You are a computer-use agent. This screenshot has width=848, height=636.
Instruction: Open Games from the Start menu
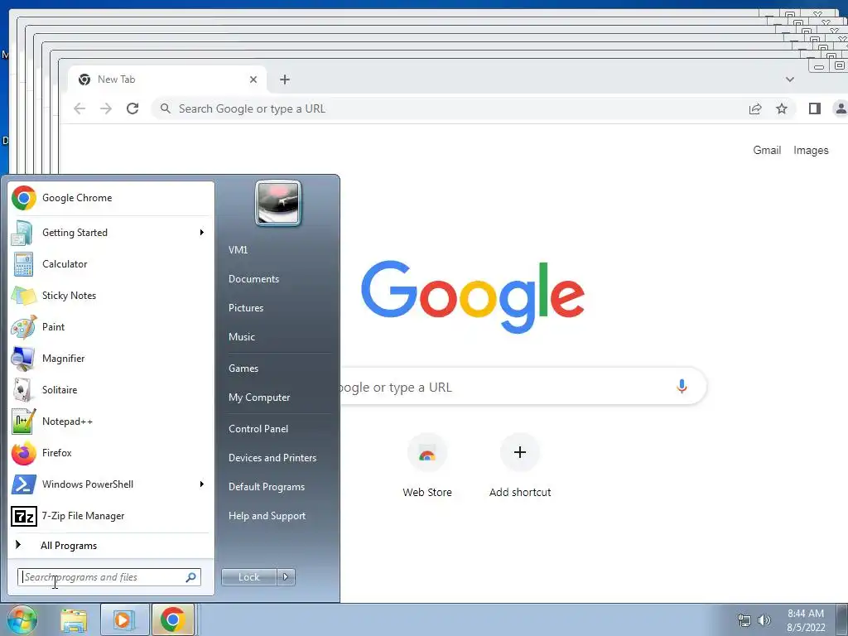point(243,369)
